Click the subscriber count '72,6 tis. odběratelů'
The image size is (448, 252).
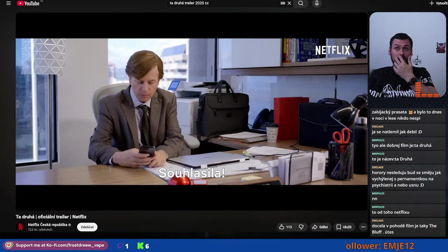(40, 230)
